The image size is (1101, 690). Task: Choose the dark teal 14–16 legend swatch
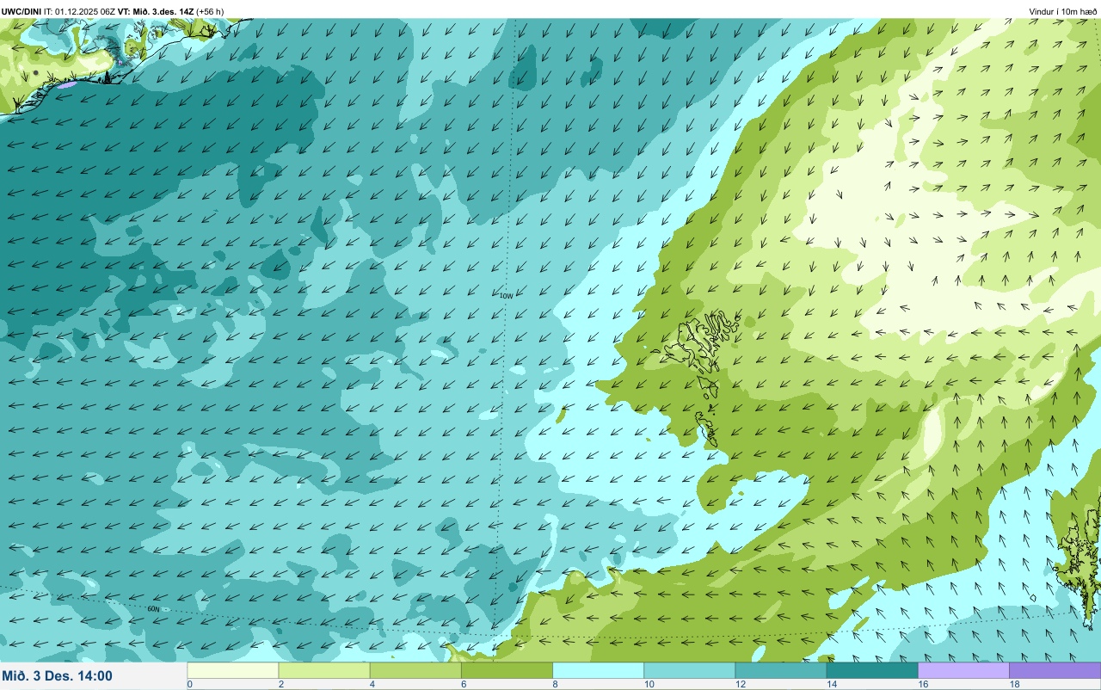click(x=872, y=670)
